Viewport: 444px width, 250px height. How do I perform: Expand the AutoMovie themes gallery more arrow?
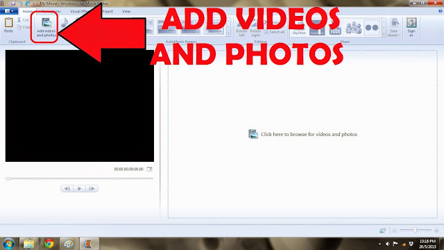[228, 34]
